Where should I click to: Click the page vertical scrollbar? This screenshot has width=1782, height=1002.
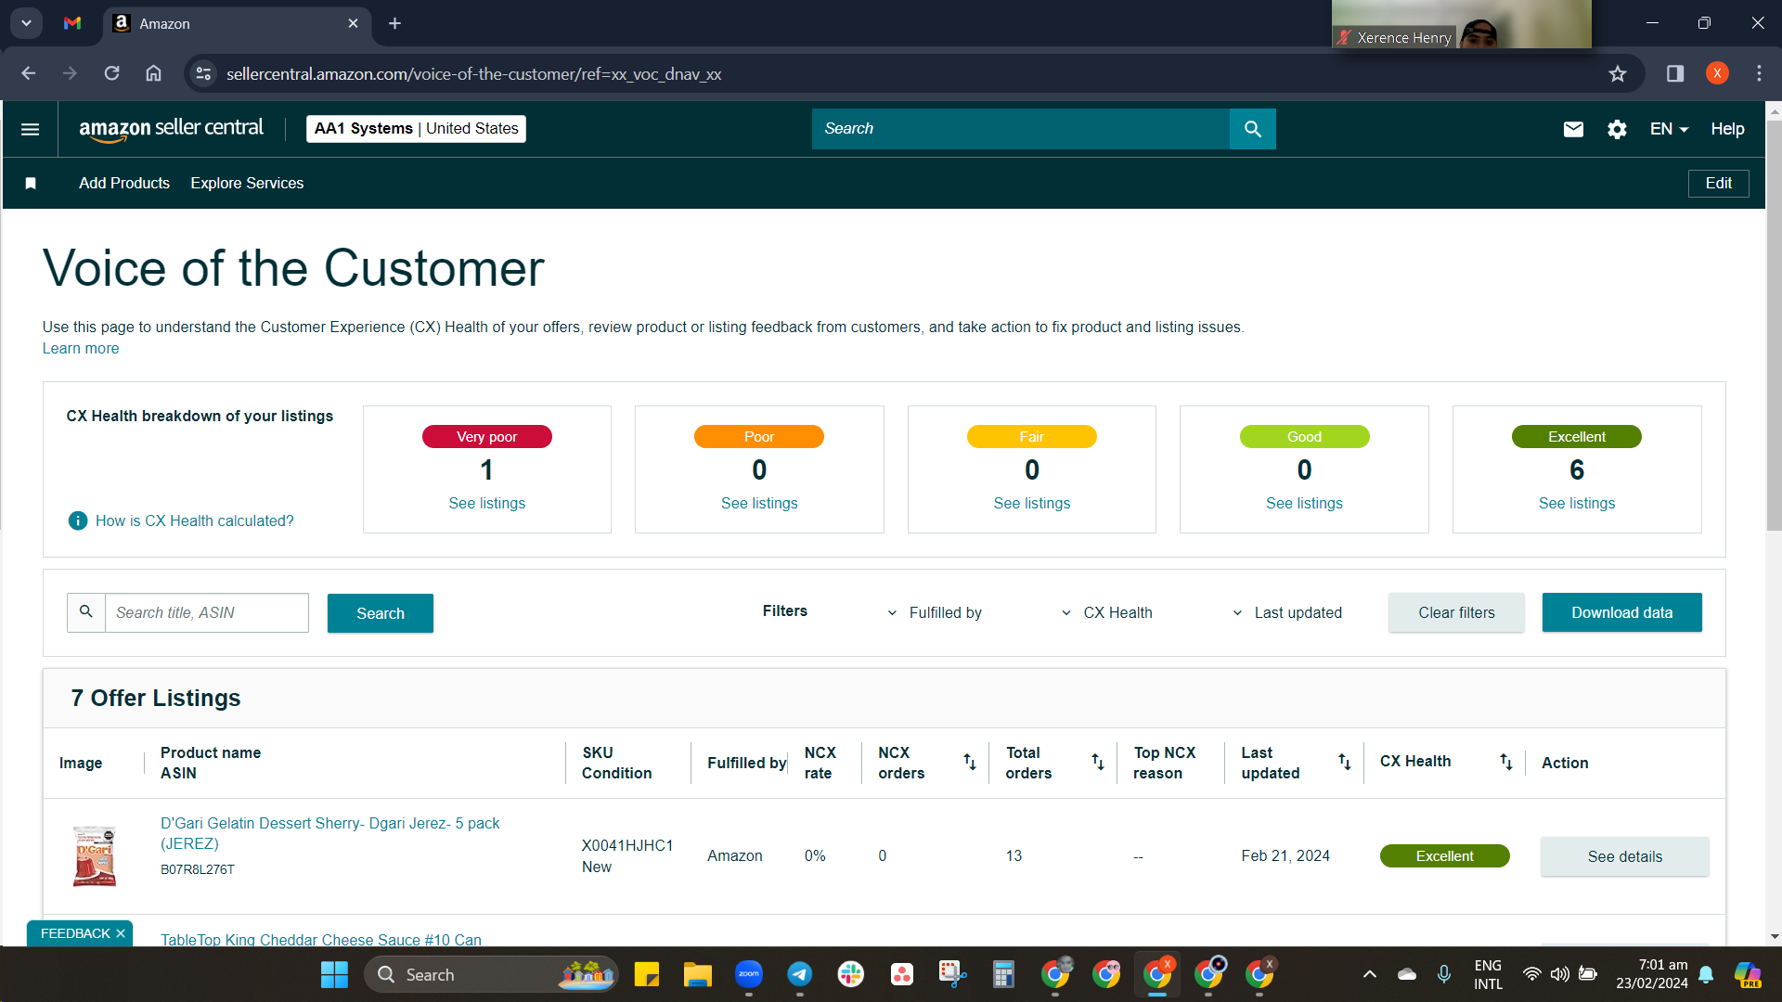(x=1774, y=325)
